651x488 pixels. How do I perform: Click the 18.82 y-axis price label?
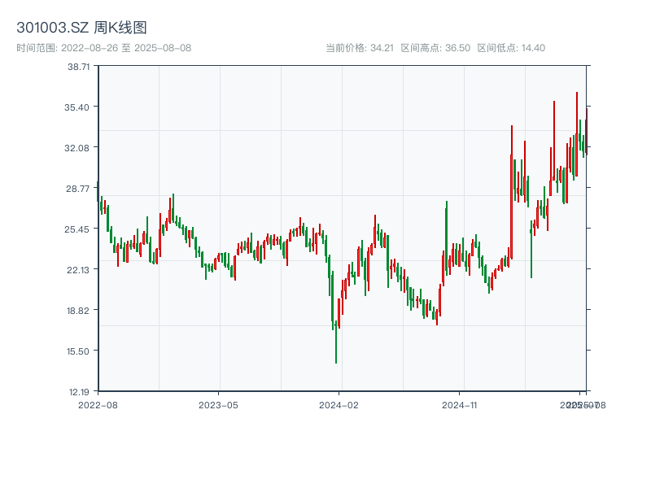(x=79, y=310)
